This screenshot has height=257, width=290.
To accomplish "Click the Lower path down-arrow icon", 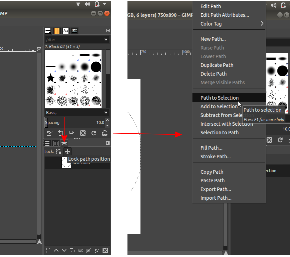I will [64, 250].
